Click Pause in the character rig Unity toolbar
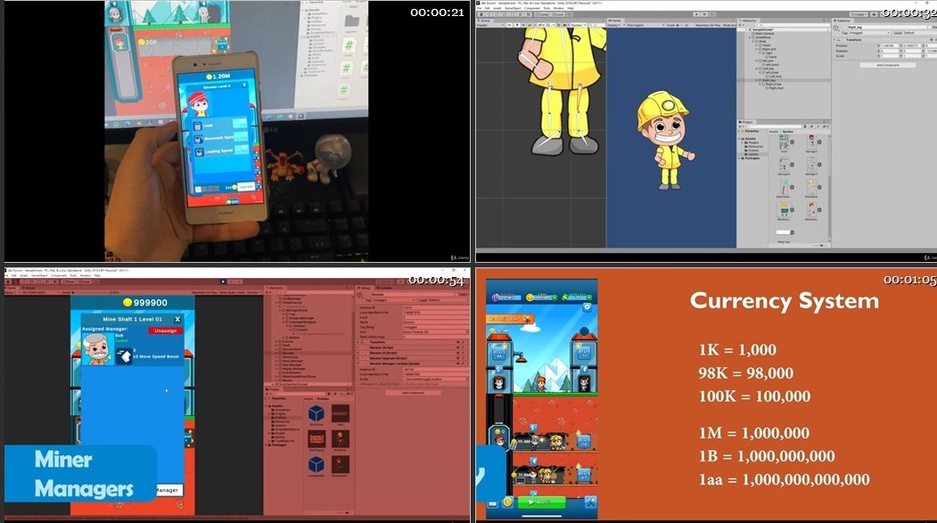Image resolution: width=937 pixels, height=523 pixels. (704, 13)
